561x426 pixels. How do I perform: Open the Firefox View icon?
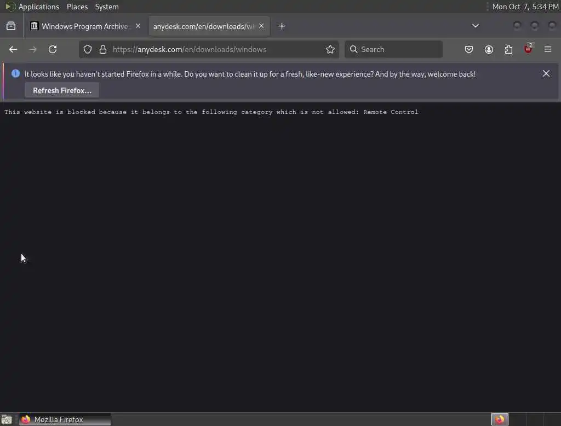(x=11, y=26)
